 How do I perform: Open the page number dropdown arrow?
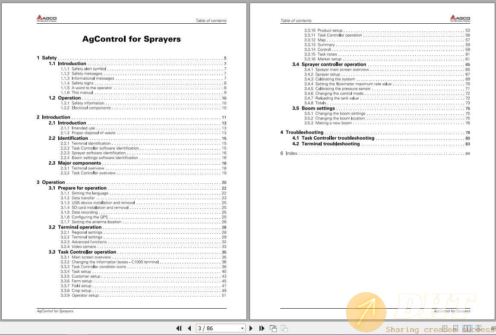(242, 329)
